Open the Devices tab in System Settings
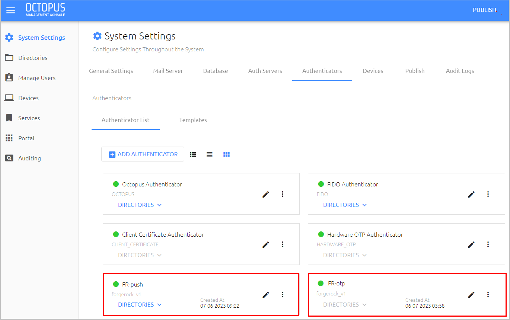This screenshot has width=510, height=320. (x=373, y=71)
